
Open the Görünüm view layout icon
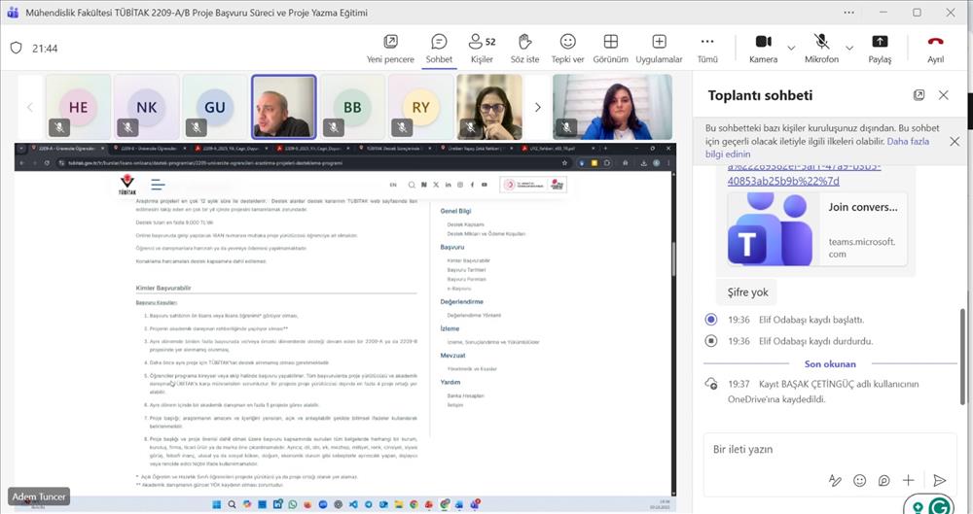coord(611,42)
